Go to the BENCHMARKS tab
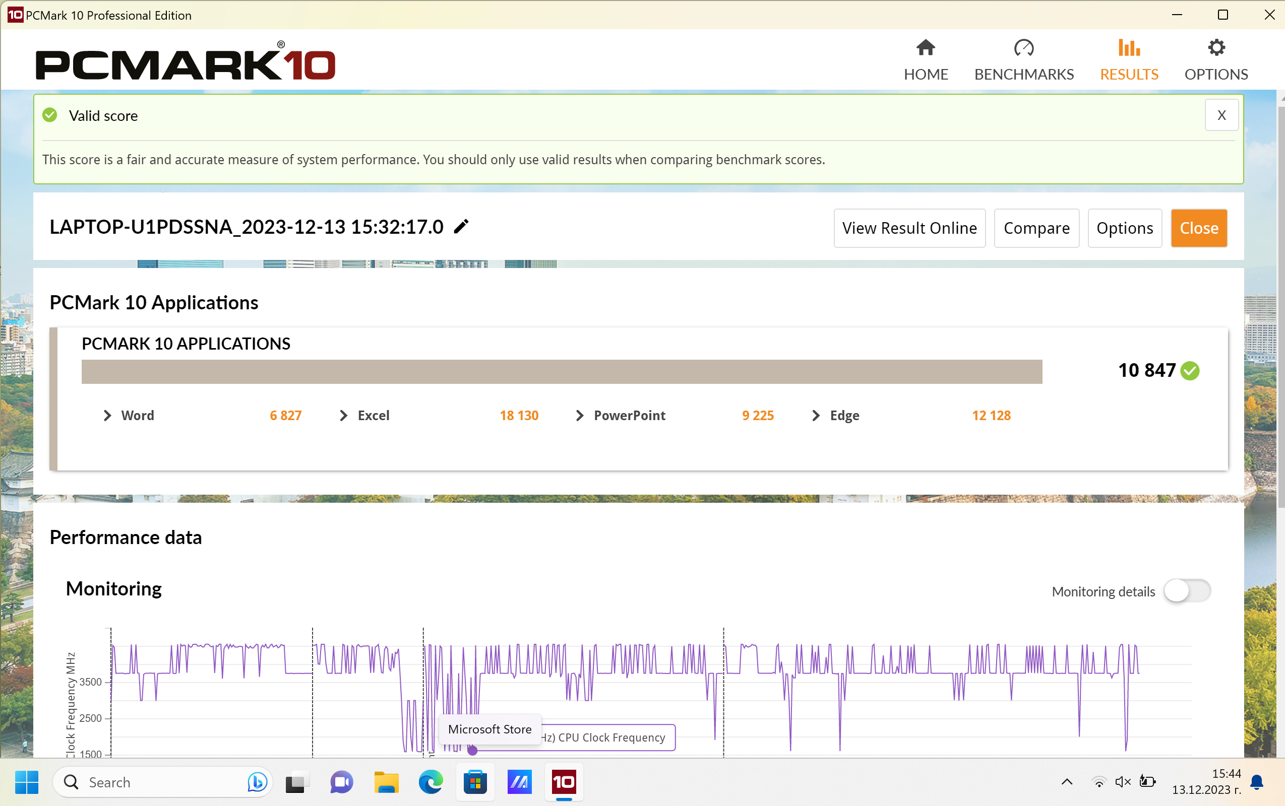1285x806 pixels. click(x=1024, y=60)
